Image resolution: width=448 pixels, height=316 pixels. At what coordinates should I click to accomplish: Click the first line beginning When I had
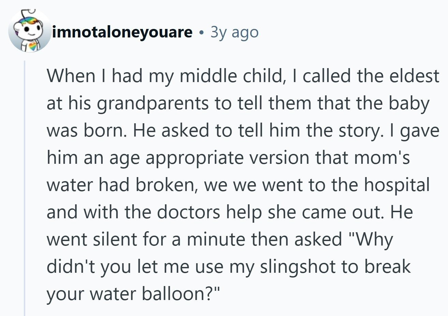242,76
